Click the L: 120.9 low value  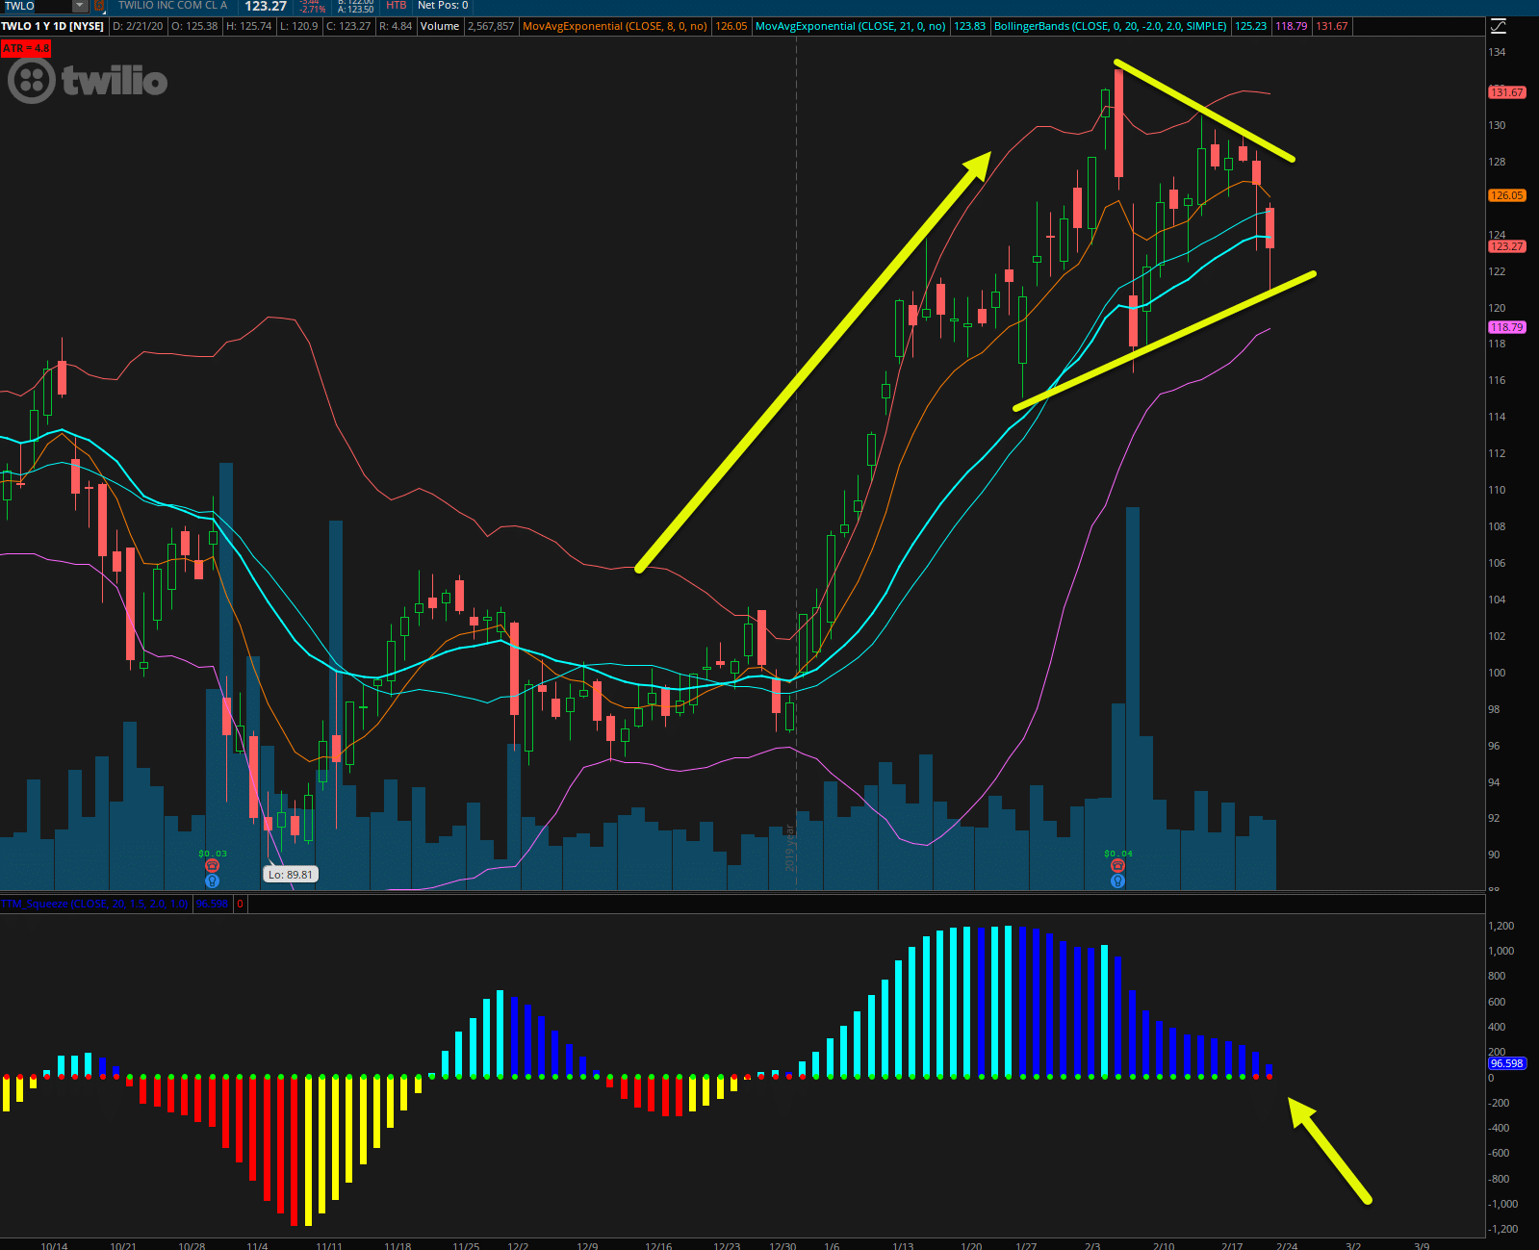coord(298,26)
